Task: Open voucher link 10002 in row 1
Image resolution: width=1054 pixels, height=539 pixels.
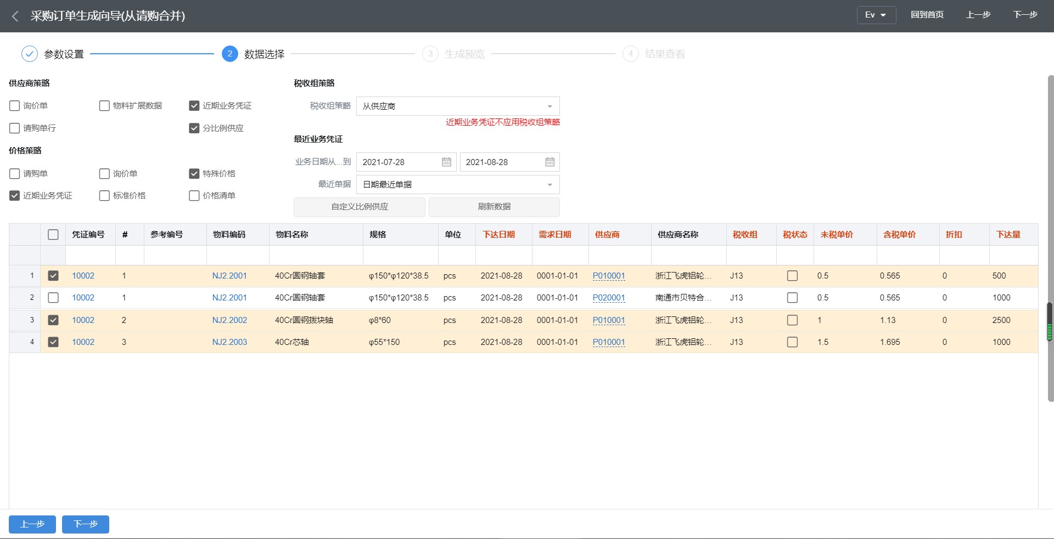Action: (x=83, y=276)
